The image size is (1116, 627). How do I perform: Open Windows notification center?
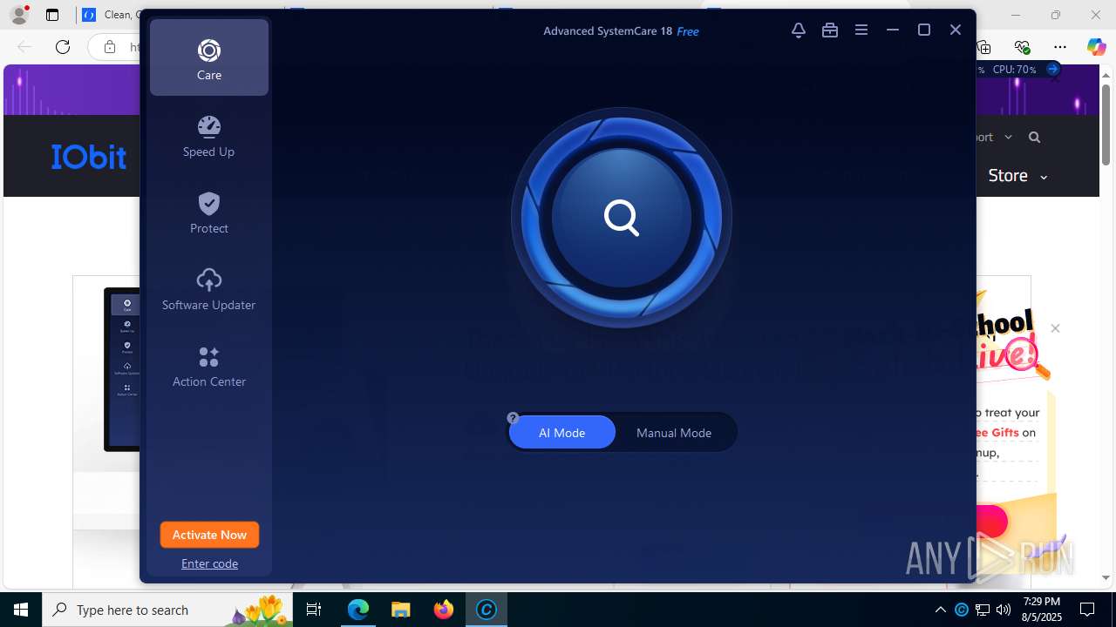point(1087,610)
